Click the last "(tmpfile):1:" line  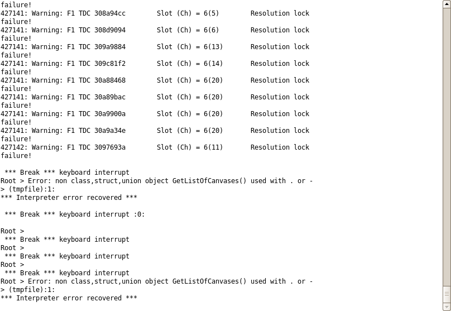tap(27, 289)
